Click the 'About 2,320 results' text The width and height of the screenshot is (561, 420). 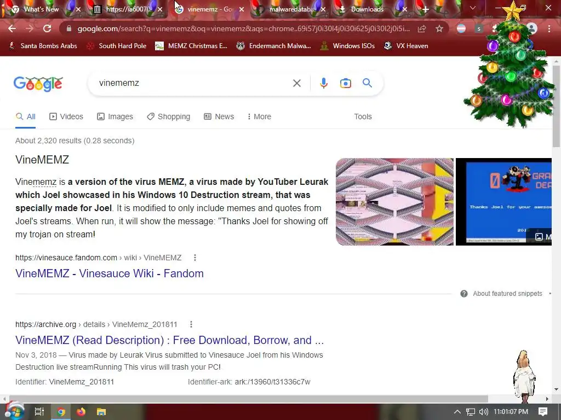pos(75,141)
